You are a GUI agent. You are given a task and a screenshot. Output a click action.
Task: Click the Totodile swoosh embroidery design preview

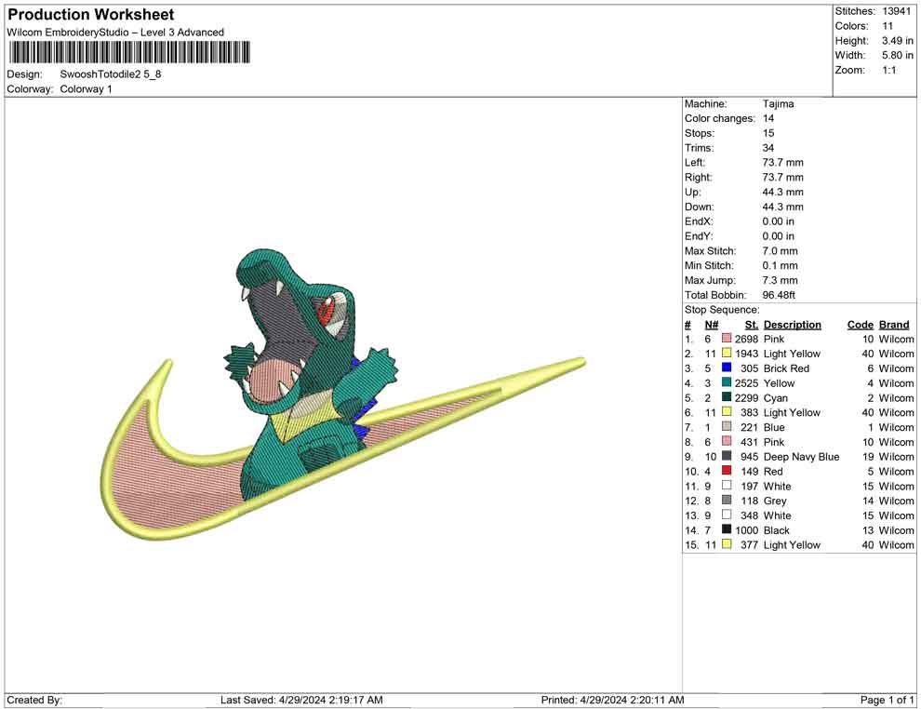[342, 394]
